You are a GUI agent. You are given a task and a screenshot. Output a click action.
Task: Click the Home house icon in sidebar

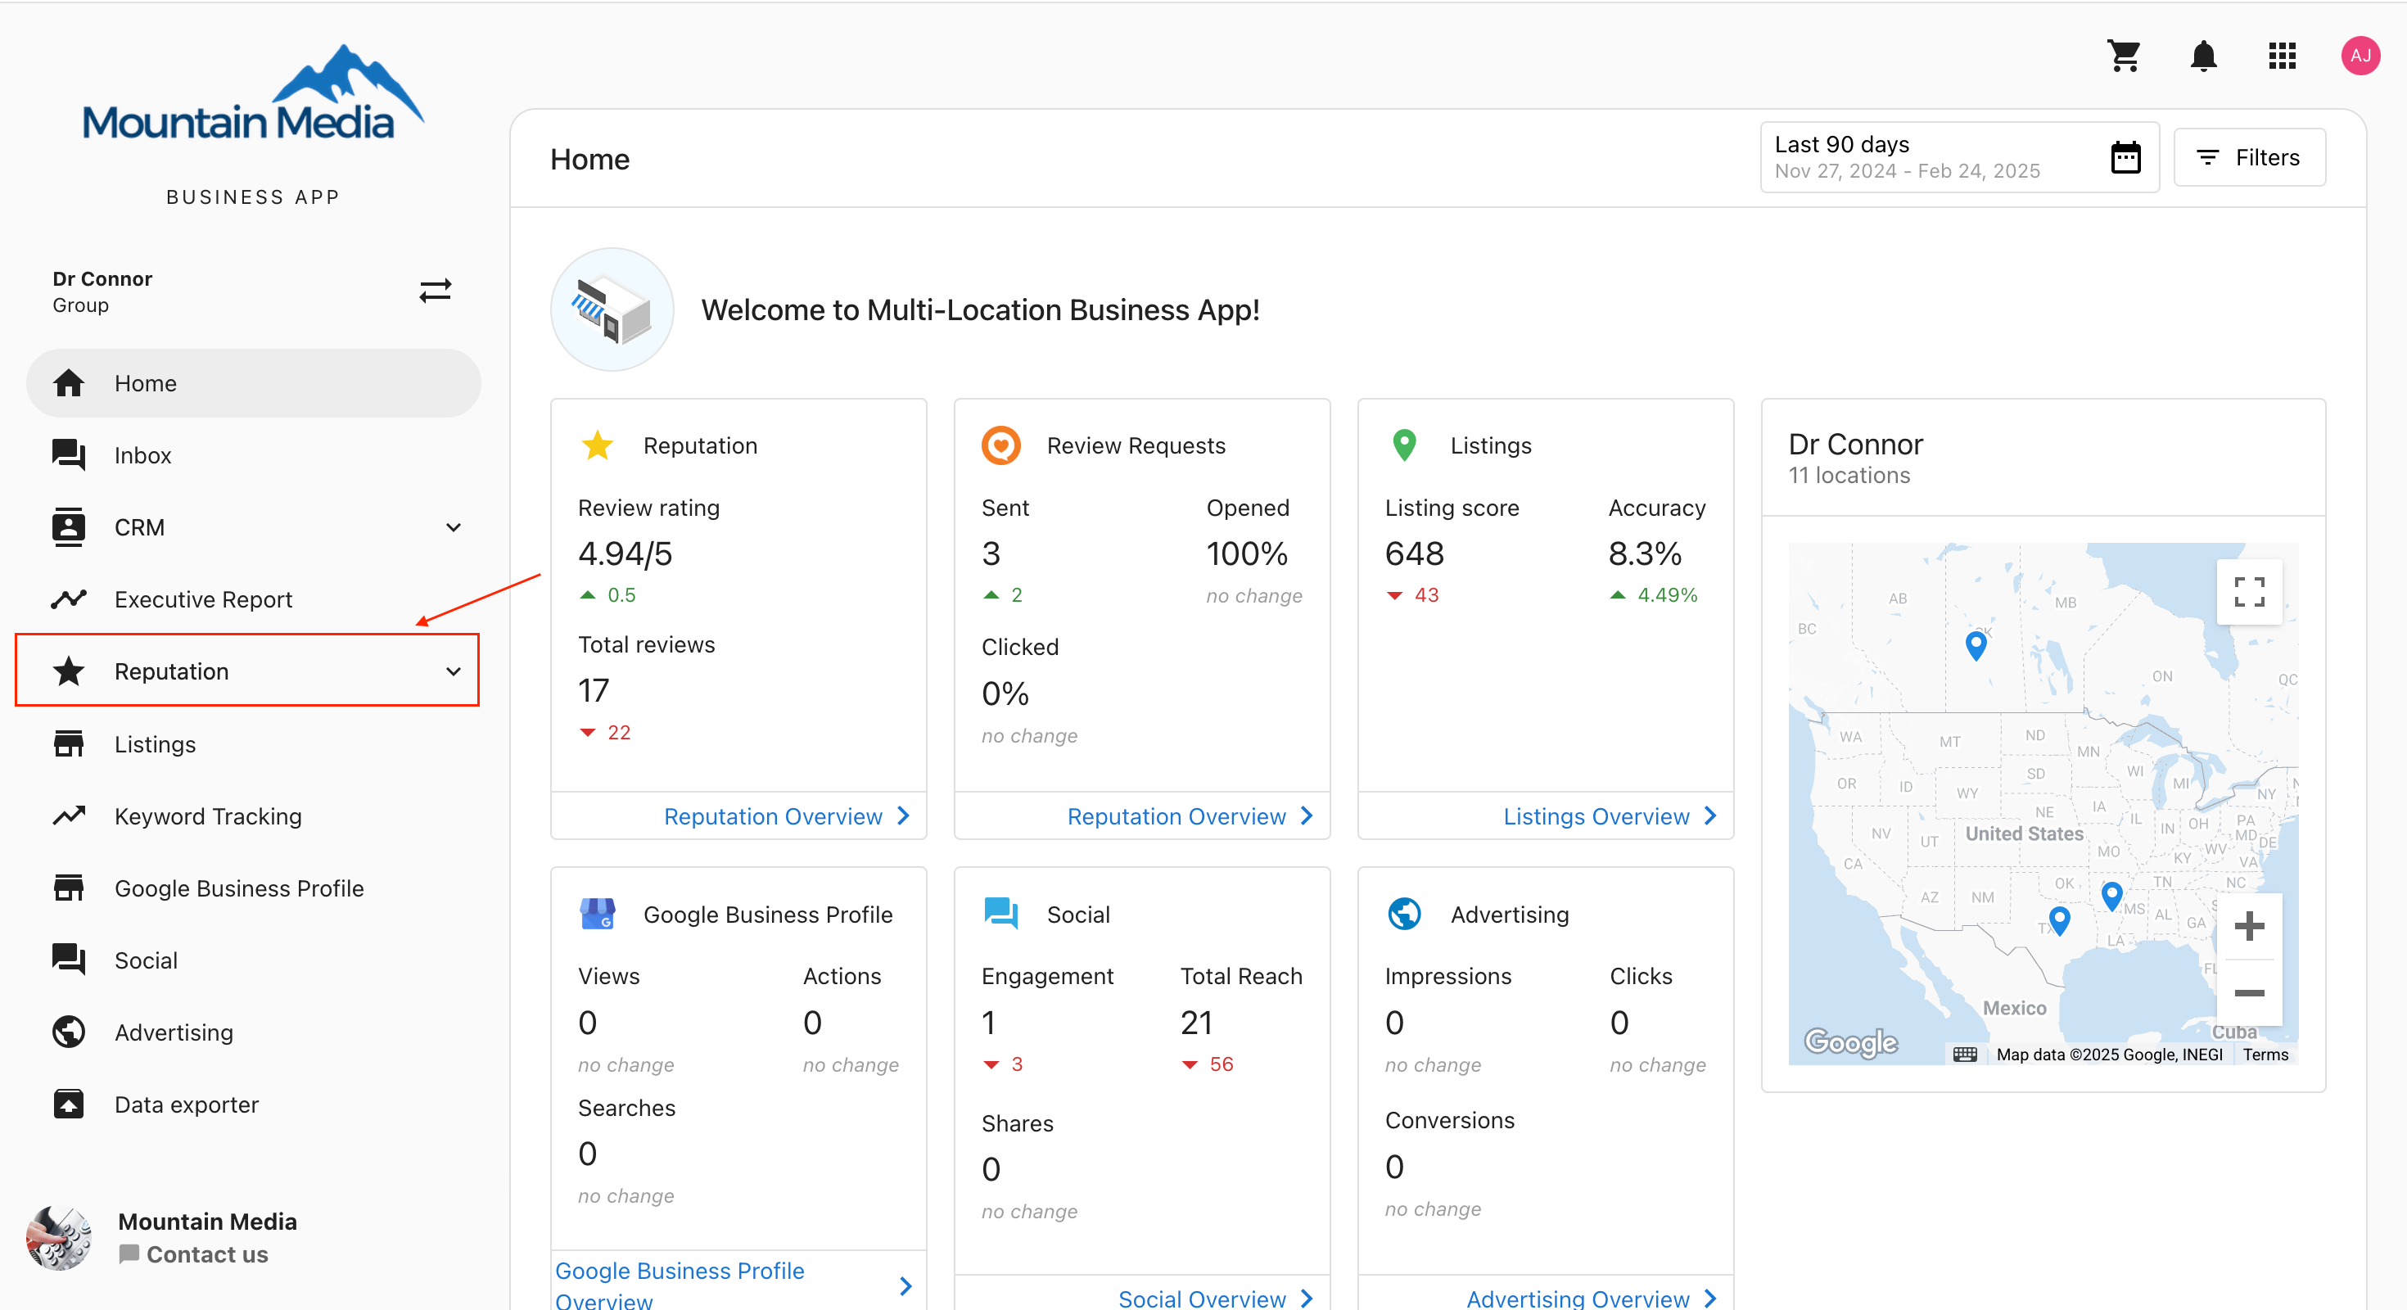tap(68, 383)
